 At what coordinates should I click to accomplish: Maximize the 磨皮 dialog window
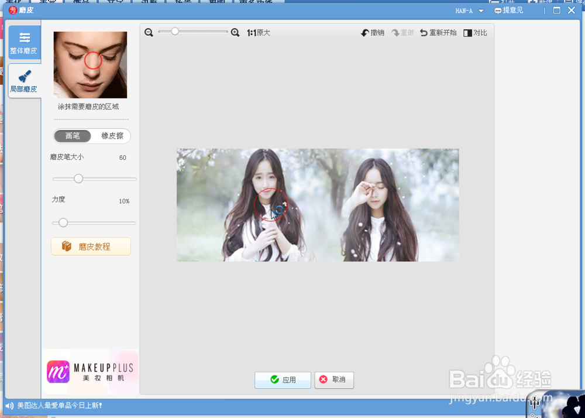557,11
